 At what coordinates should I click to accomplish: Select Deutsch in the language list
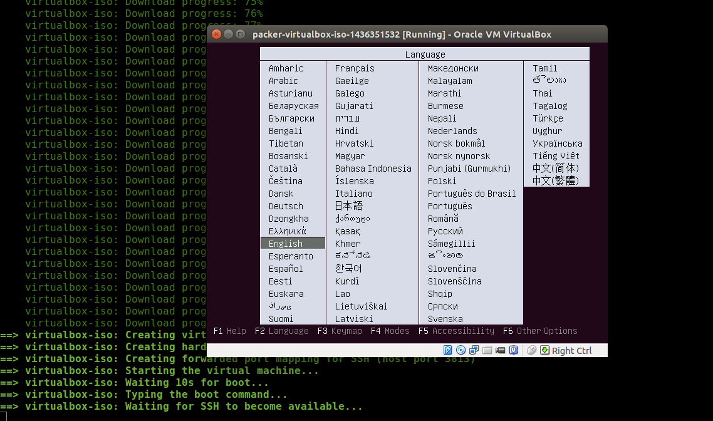point(286,206)
